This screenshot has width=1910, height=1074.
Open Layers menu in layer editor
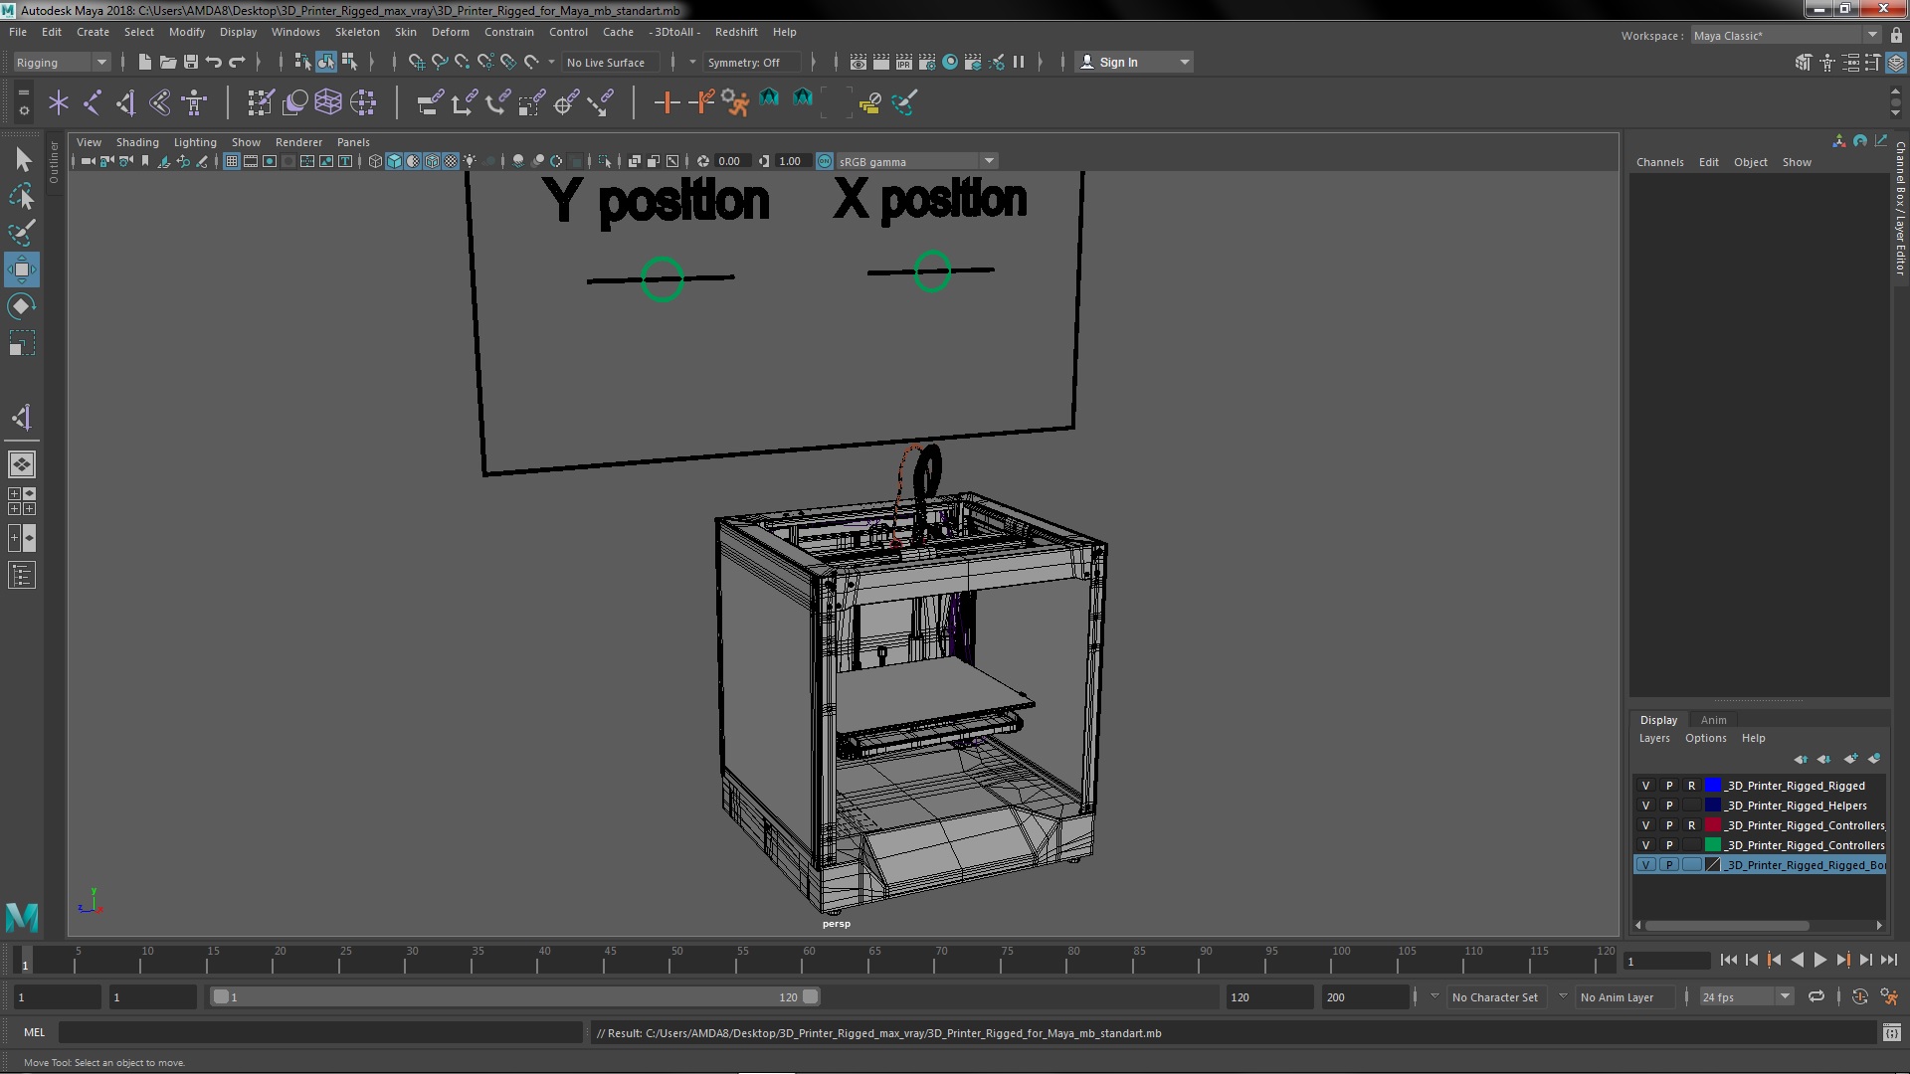coord(1654,738)
